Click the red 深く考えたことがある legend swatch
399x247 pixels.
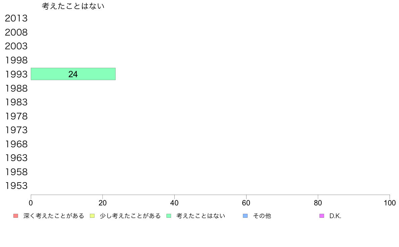(x=15, y=216)
